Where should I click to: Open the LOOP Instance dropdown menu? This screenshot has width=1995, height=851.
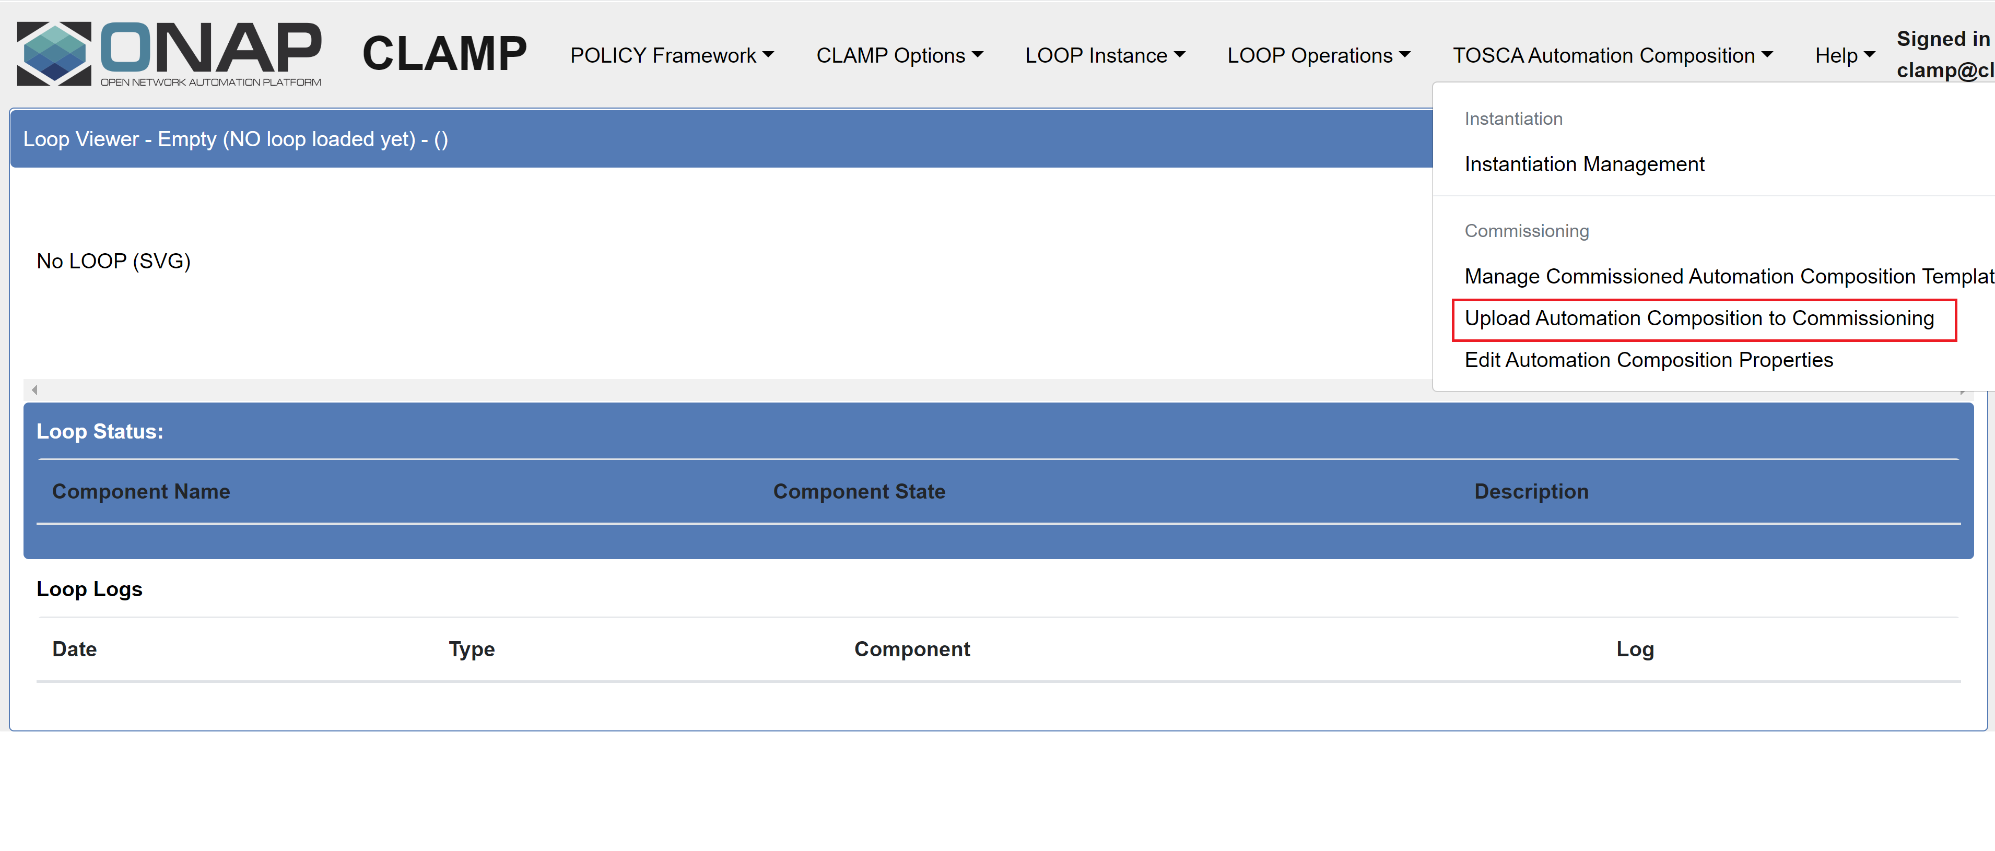pos(1105,56)
